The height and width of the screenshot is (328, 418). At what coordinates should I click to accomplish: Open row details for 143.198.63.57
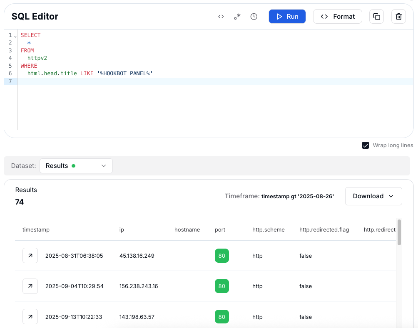click(30, 316)
